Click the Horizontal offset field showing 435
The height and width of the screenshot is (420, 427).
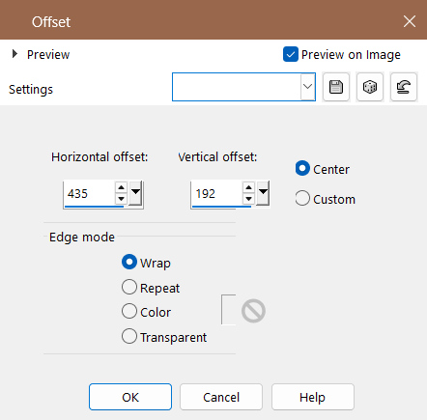(89, 194)
